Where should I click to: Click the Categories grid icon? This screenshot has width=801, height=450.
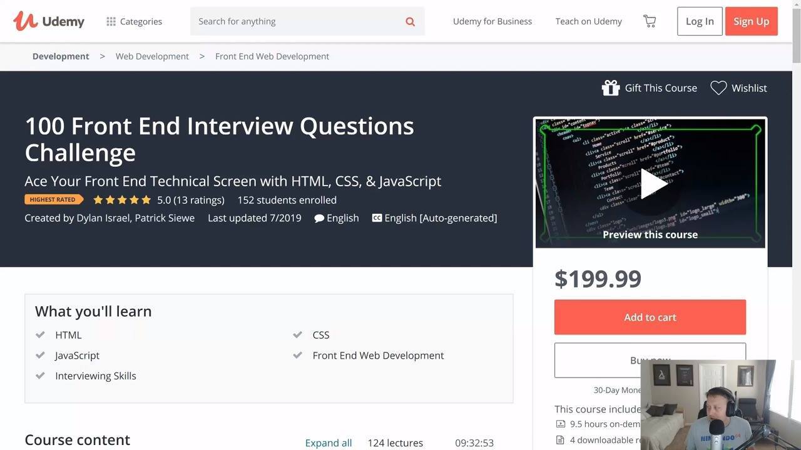point(111,21)
